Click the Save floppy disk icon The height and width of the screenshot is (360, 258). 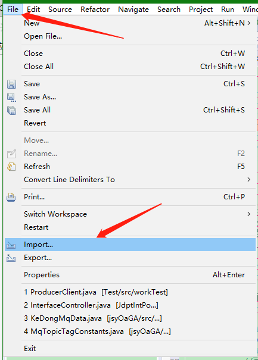(11, 84)
